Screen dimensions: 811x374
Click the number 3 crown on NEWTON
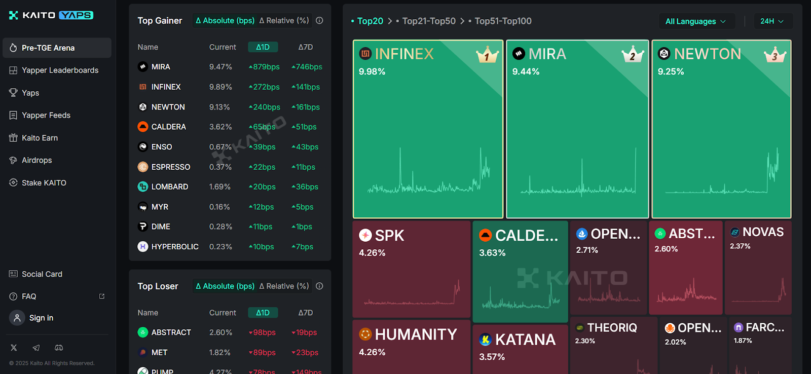click(x=775, y=55)
